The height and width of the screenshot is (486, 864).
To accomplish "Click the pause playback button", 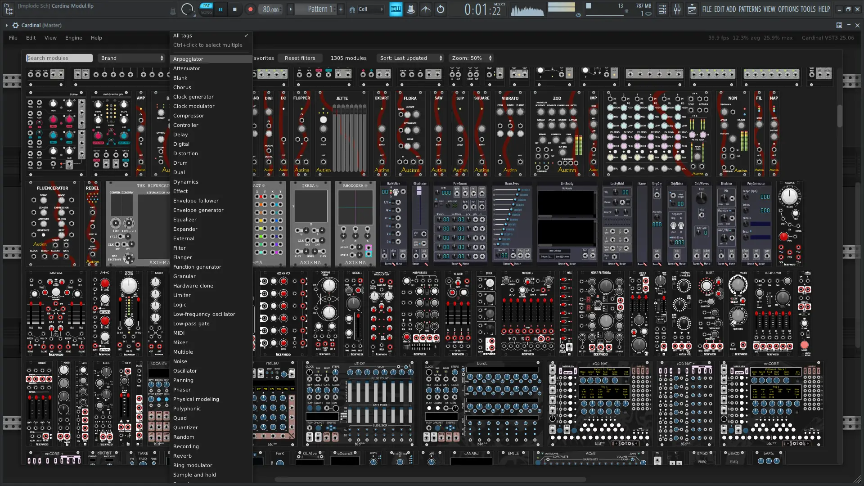I will tap(220, 9).
